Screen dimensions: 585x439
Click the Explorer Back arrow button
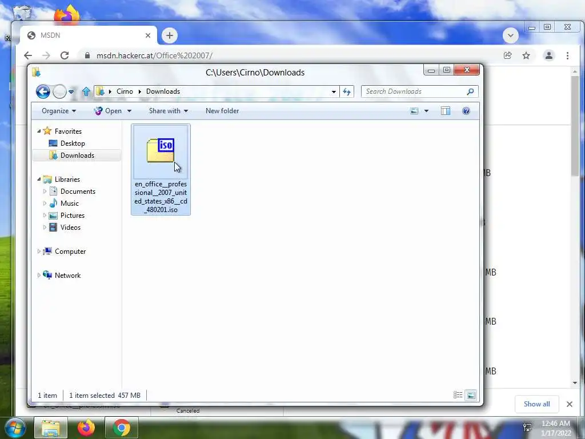point(43,91)
